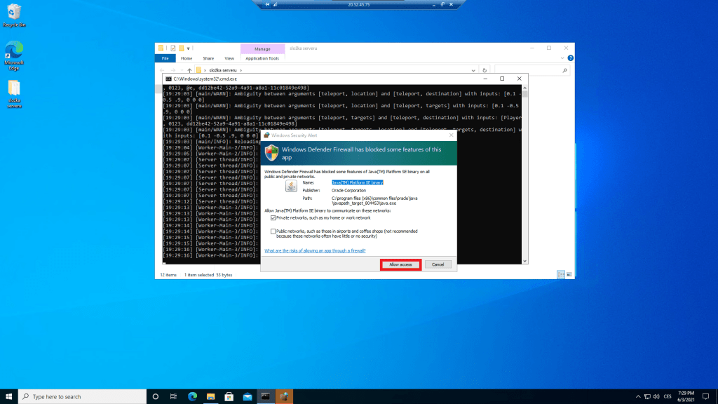
Task: Expand the address bar history dropdown
Action: point(473,71)
